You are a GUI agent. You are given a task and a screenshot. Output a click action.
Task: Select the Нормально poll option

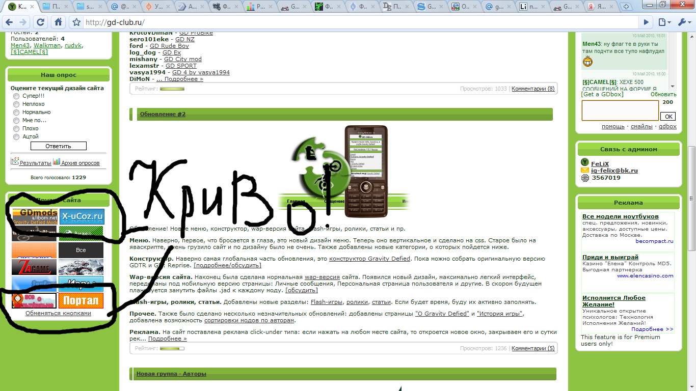coord(16,112)
